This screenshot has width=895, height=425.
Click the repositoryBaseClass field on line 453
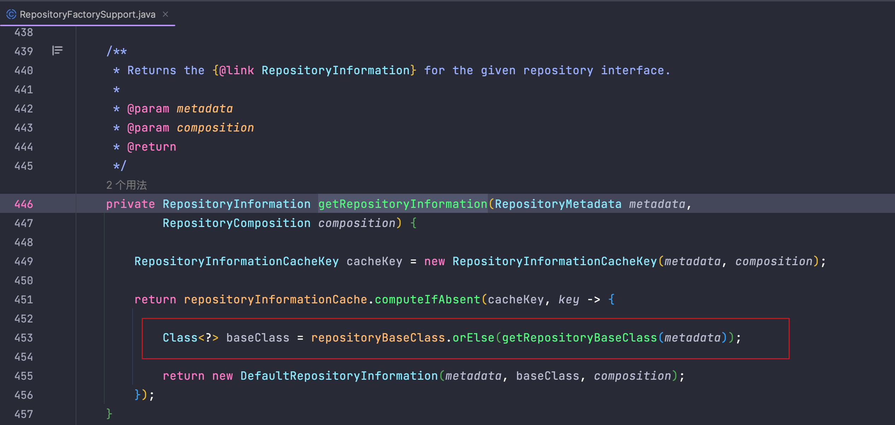[378, 338]
